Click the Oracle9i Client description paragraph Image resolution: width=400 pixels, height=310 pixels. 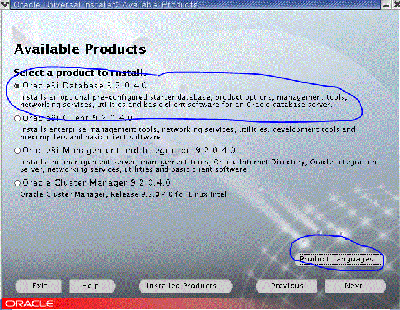coord(187,133)
